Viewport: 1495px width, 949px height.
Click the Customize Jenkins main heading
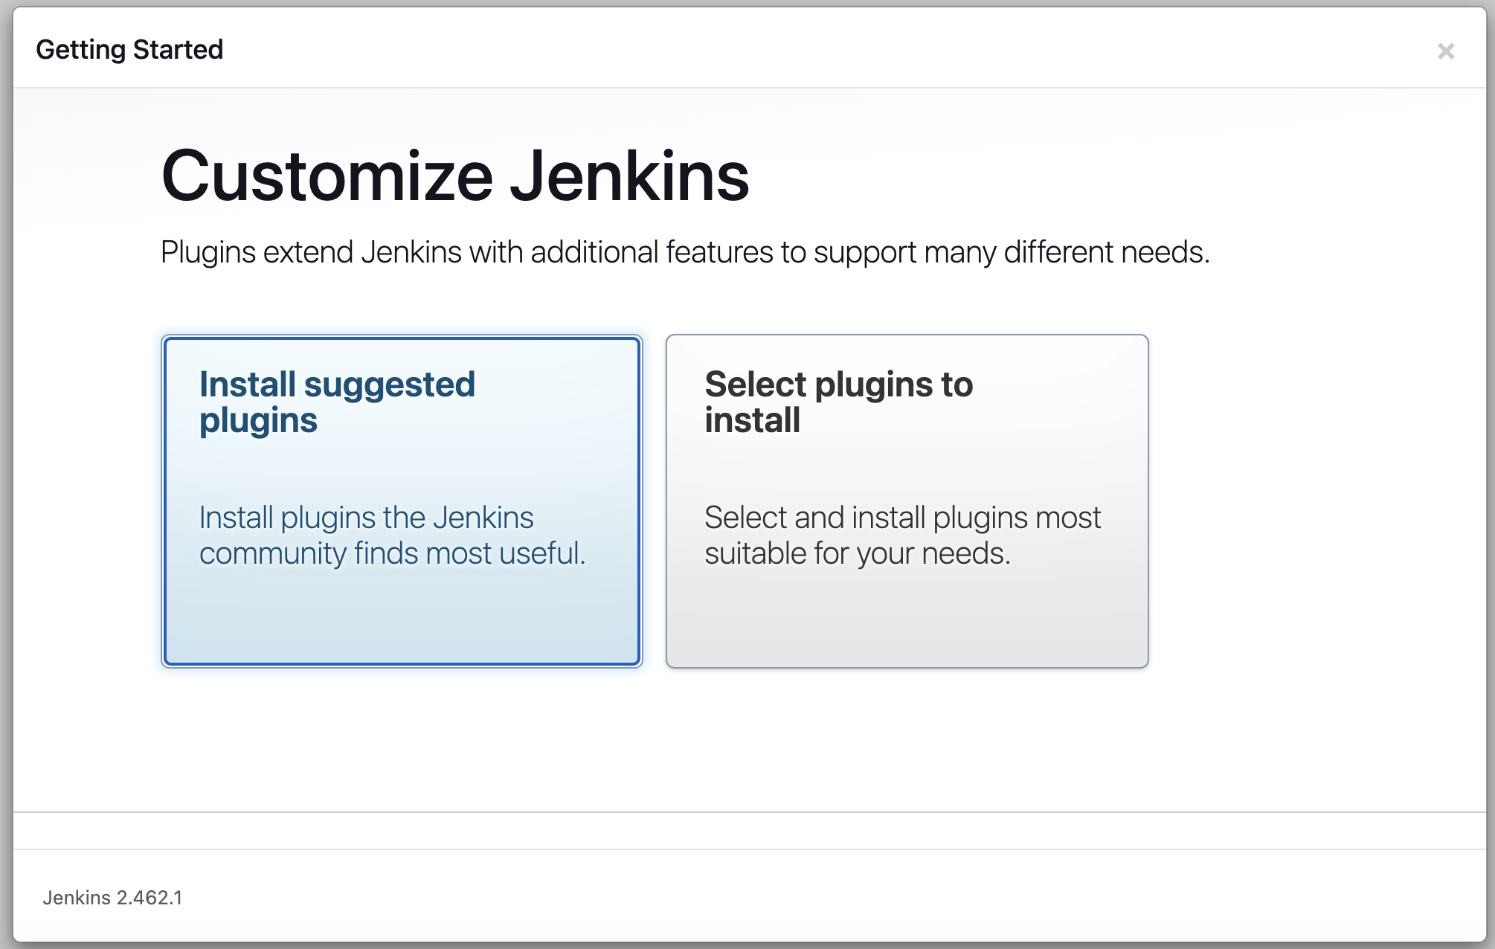454,176
